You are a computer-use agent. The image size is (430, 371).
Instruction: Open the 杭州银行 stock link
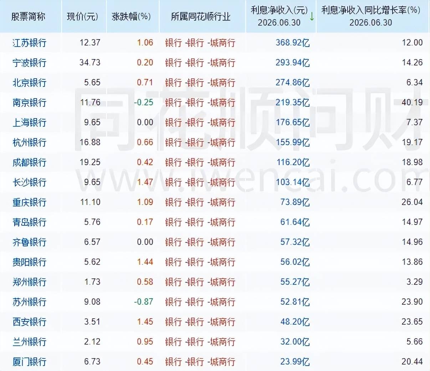click(x=29, y=142)
